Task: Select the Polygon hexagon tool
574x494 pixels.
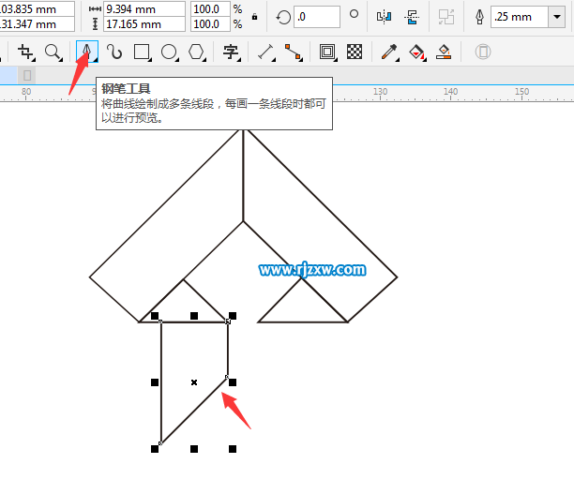Action: [x=196, y=52]
